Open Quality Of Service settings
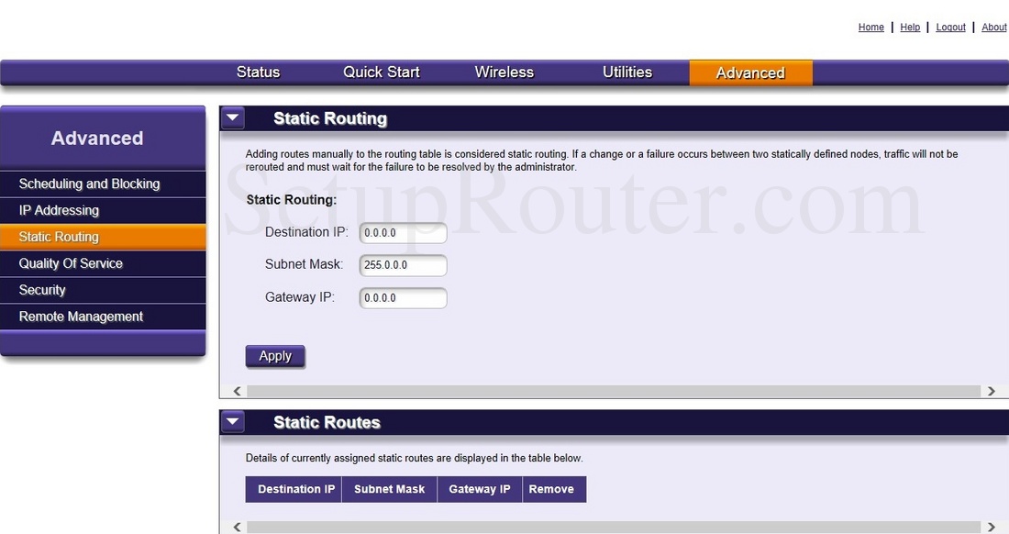1009x534 pixels. (x=103, y=263)
